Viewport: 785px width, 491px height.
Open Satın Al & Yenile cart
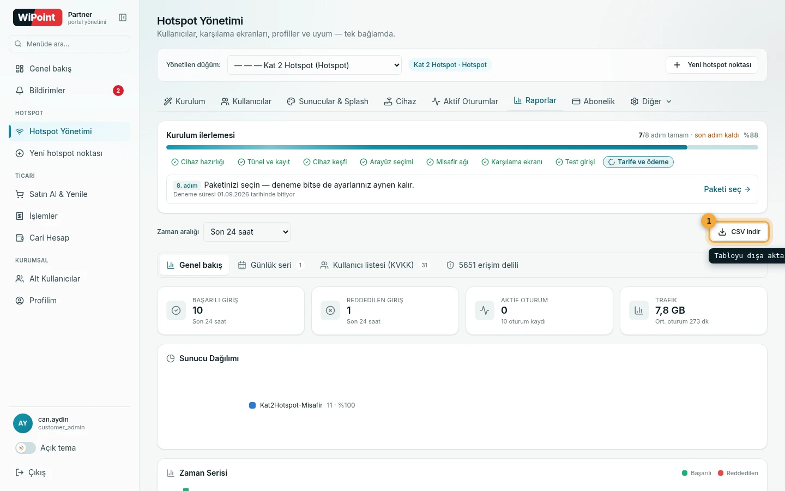(69, 194)
